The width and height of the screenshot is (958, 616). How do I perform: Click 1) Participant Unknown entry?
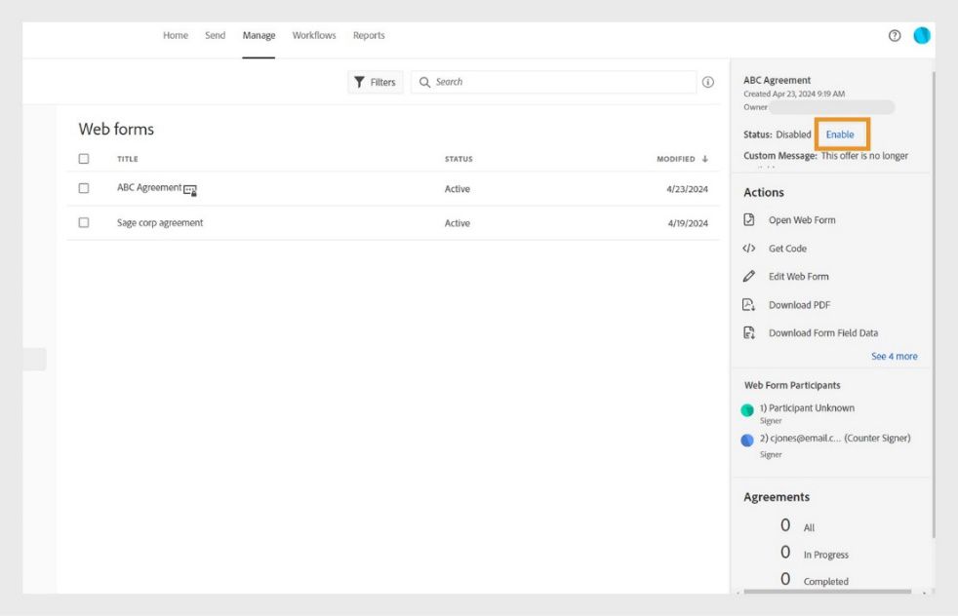[x=807, y=407]
